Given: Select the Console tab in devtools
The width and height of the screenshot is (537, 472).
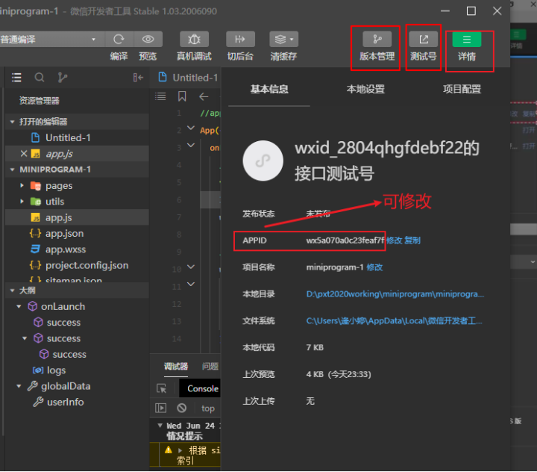Looking at the screenshot, I should coord(202,388).
